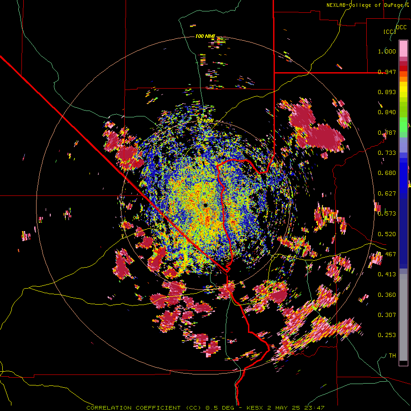Viewport: 411px width, 411px height.
Task: Click the "50 NMI" range ring label
Action: [x=205, y=121]
